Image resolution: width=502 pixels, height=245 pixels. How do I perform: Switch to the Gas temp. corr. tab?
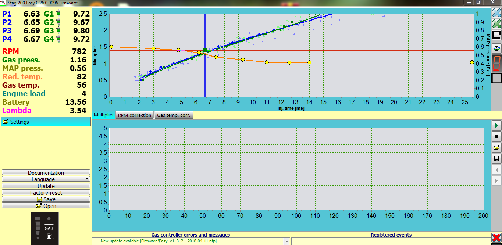[x=174, y=115]
